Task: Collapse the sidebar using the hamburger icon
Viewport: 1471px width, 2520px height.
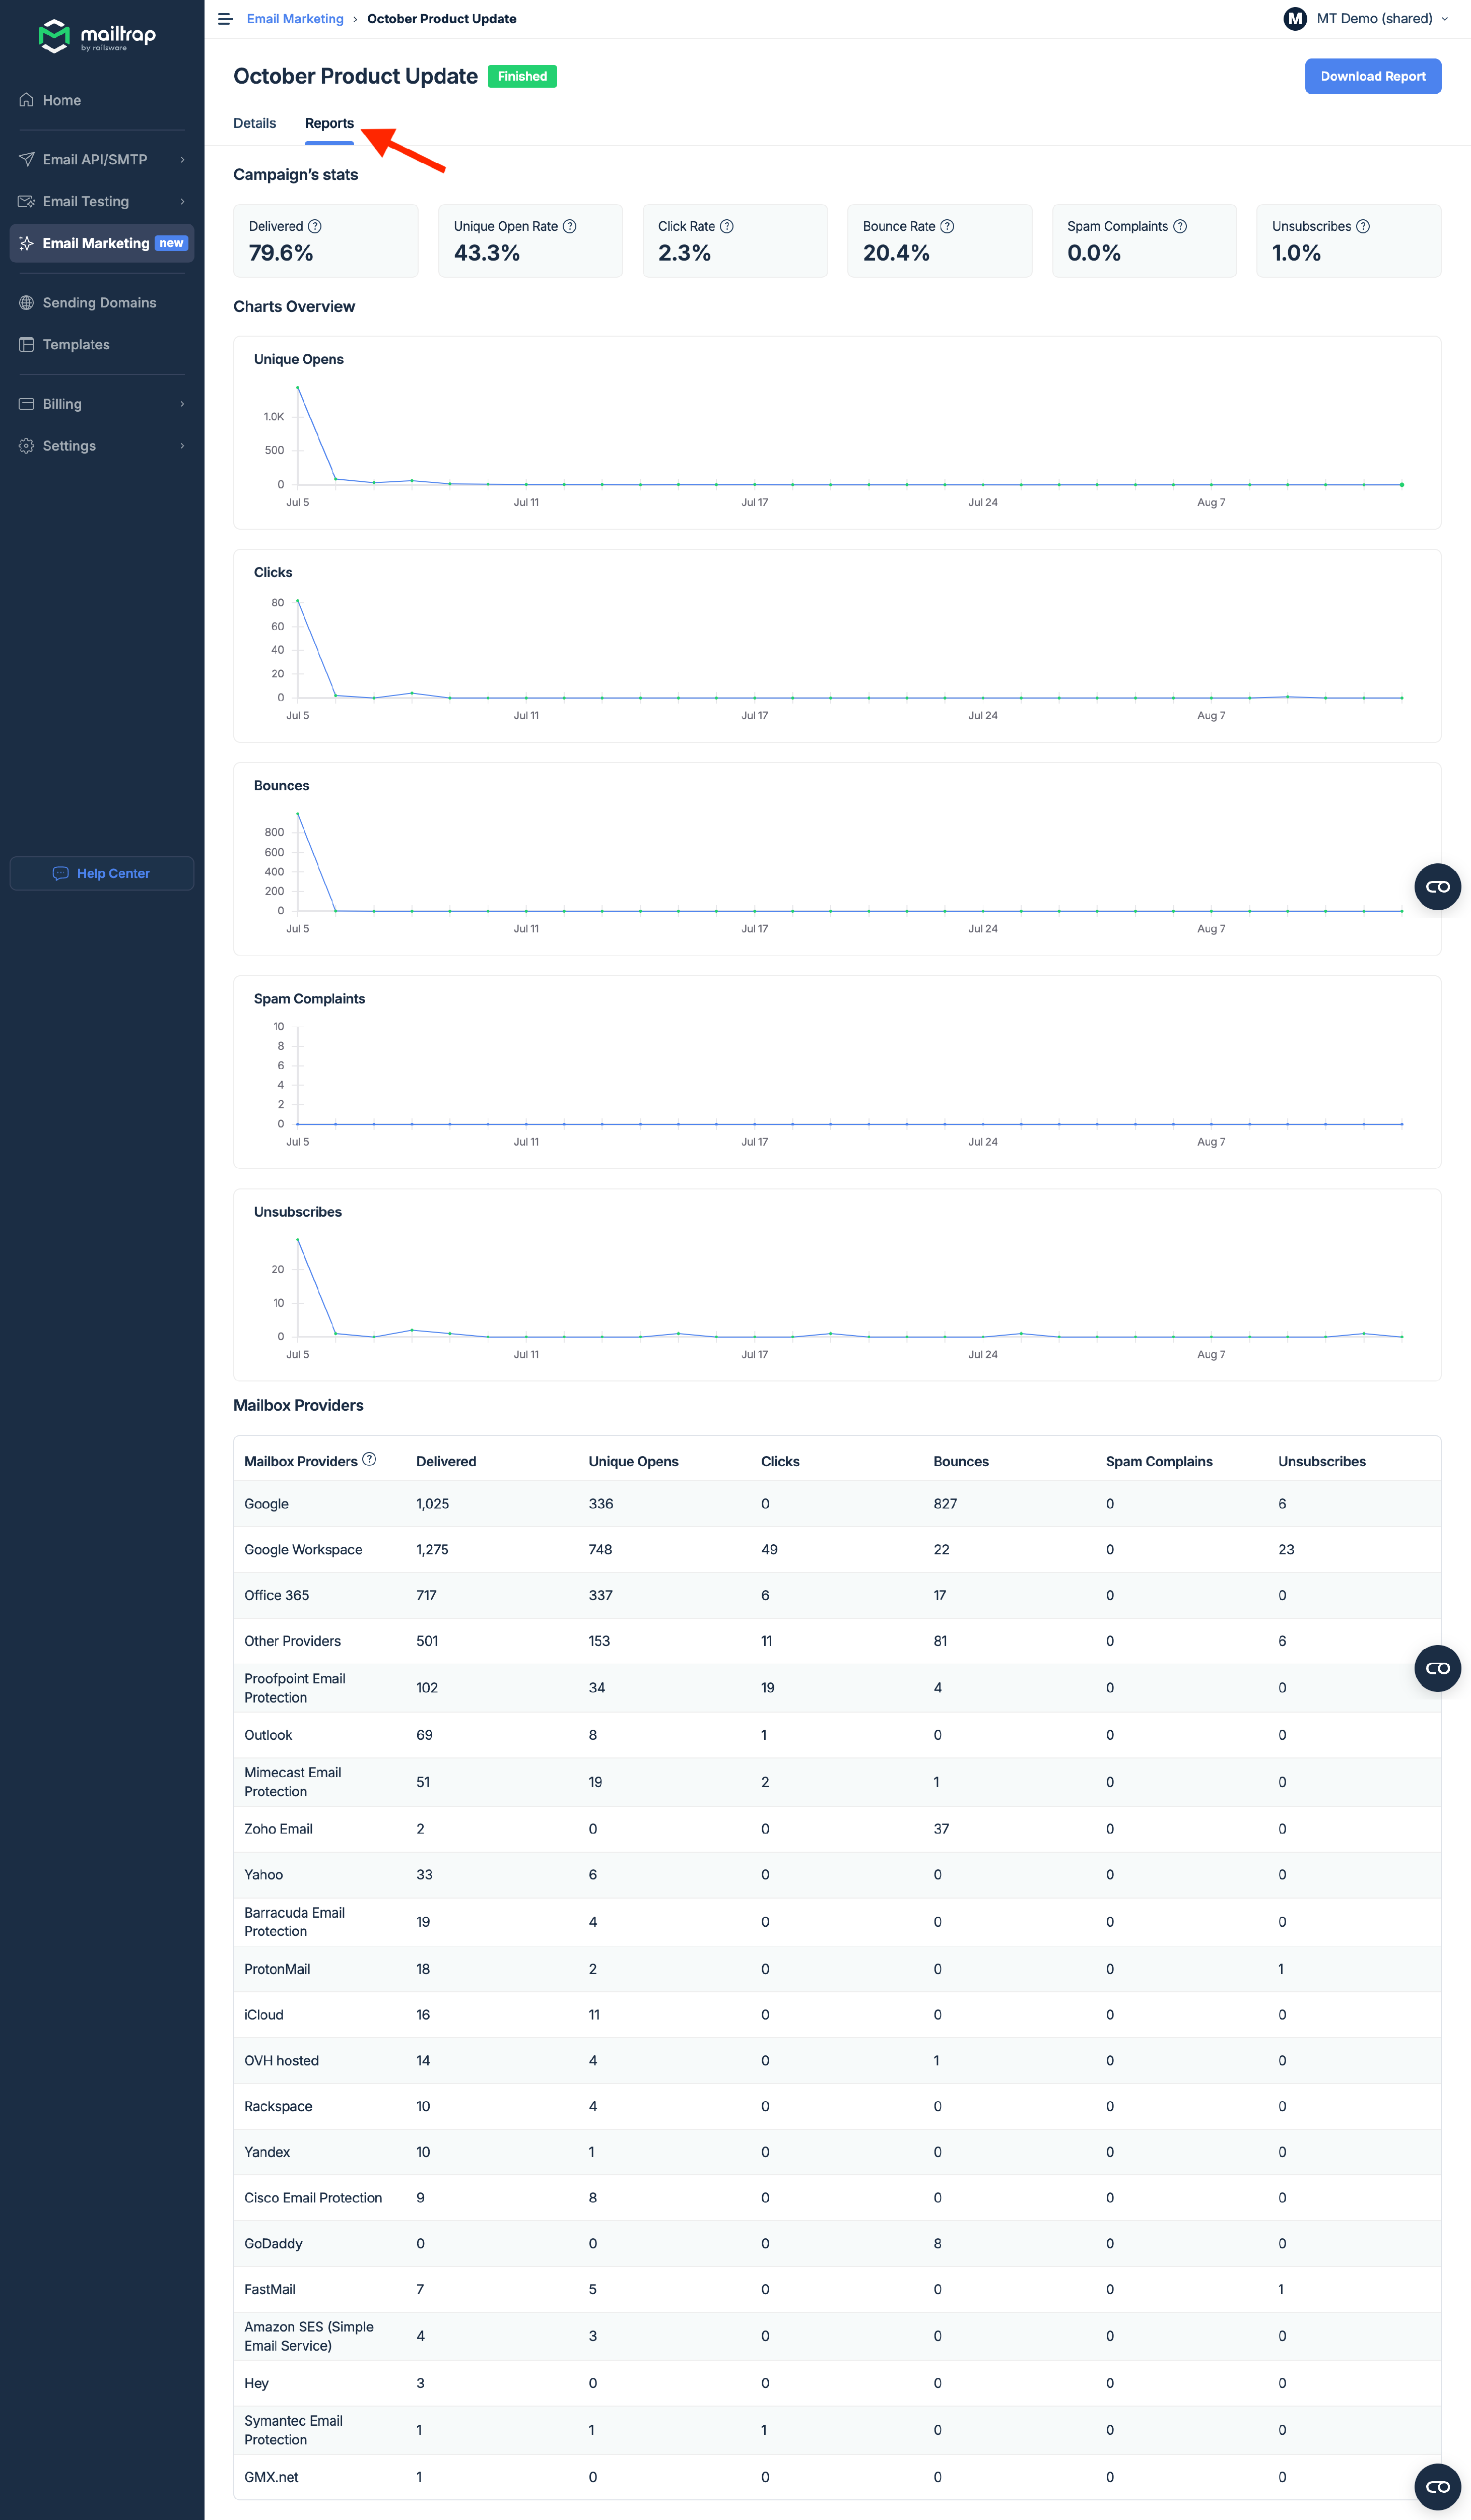Action: tap(225, 18)
